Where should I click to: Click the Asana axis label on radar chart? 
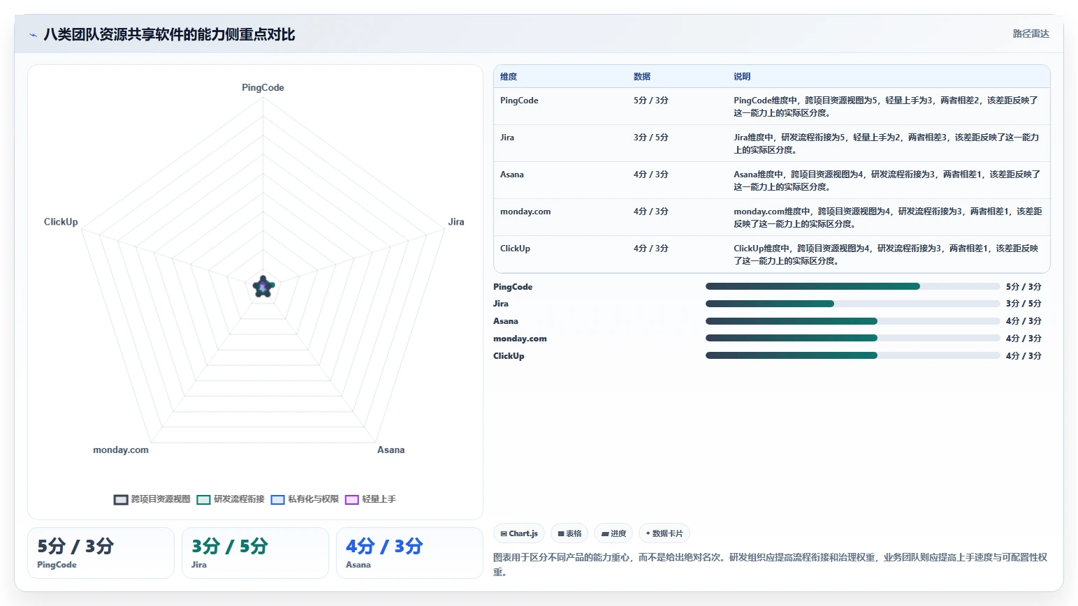391,450
